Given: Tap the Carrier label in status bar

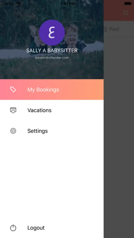Looking at the screenshot, I should coord(8,3).
